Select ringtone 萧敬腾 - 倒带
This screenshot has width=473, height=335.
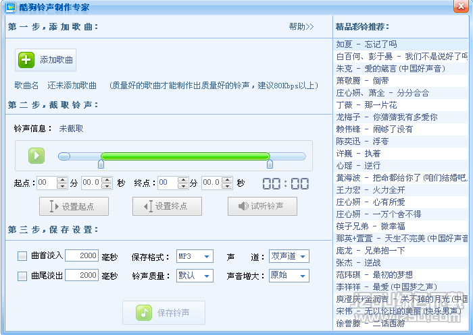click(401, 81)
